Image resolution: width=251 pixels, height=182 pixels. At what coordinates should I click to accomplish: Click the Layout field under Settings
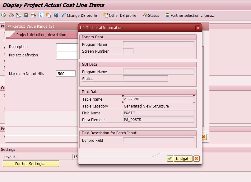76,157
